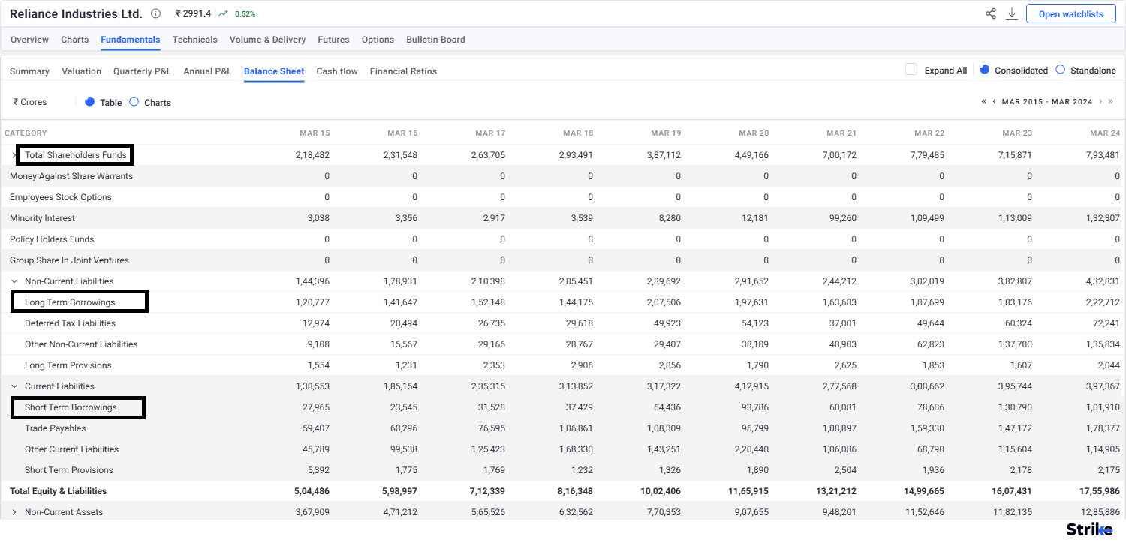Click the green trend arrow near price

[x=224, y=13]
